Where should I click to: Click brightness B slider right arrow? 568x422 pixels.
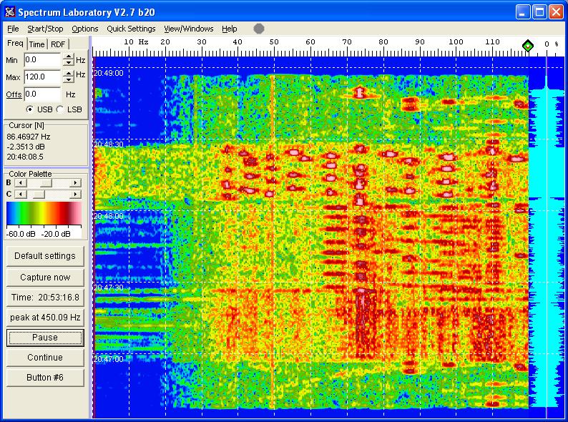tap(75, 183)
